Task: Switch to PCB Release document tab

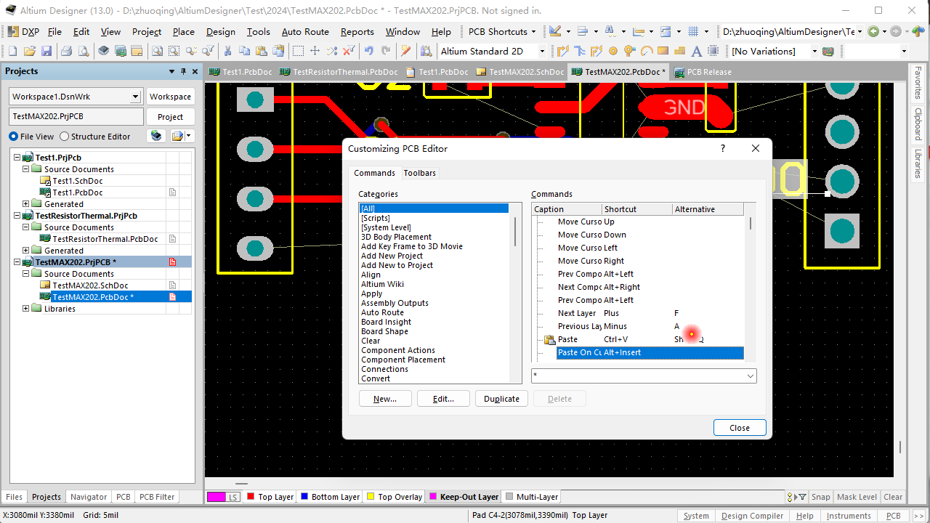Action: click(703, 72)
